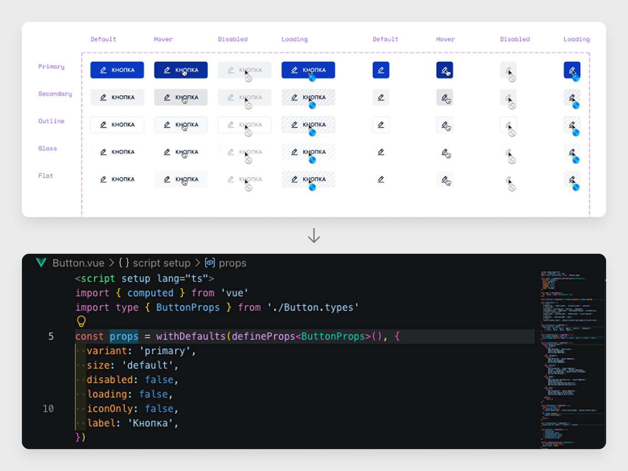Image resolution: width=628 pixels, height=471 pixels.
Task: Click the Outline Default КНОПКА button
Action: [x=117, y=125]
